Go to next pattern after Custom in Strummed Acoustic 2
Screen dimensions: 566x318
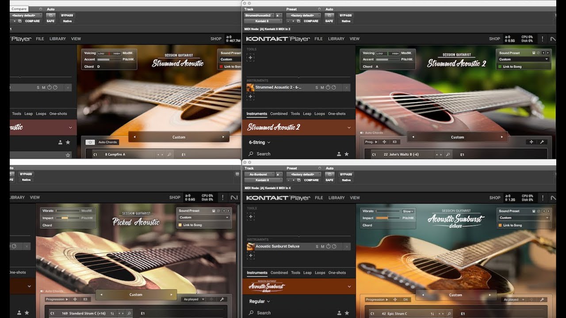[x=502, y=137]
